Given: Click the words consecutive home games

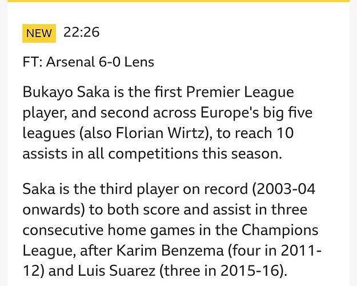Looking at the screenshot, I should tap(109, 230).
